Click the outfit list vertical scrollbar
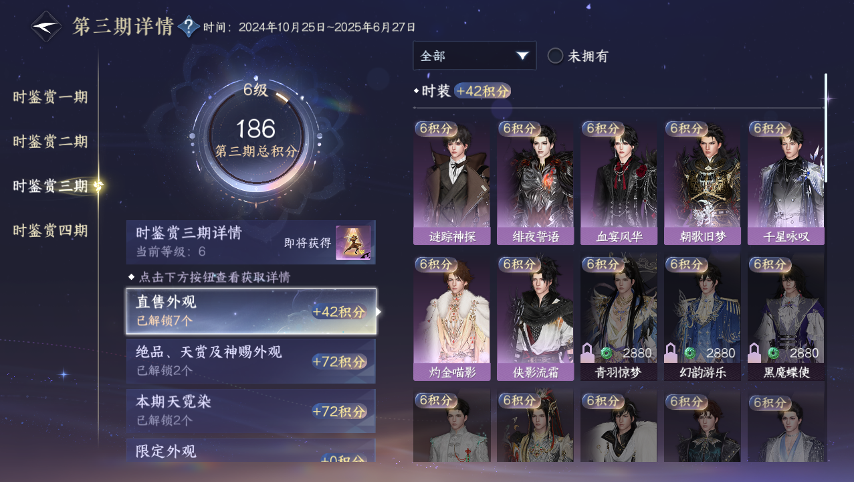The height and width of the screenshot is (482, 854). 826,127
